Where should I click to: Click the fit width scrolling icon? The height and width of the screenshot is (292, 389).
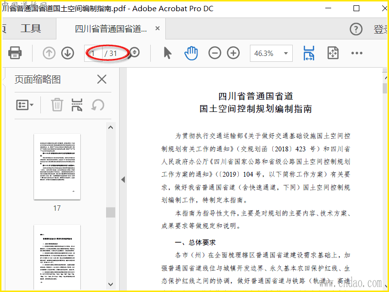[x=309, y=53]
